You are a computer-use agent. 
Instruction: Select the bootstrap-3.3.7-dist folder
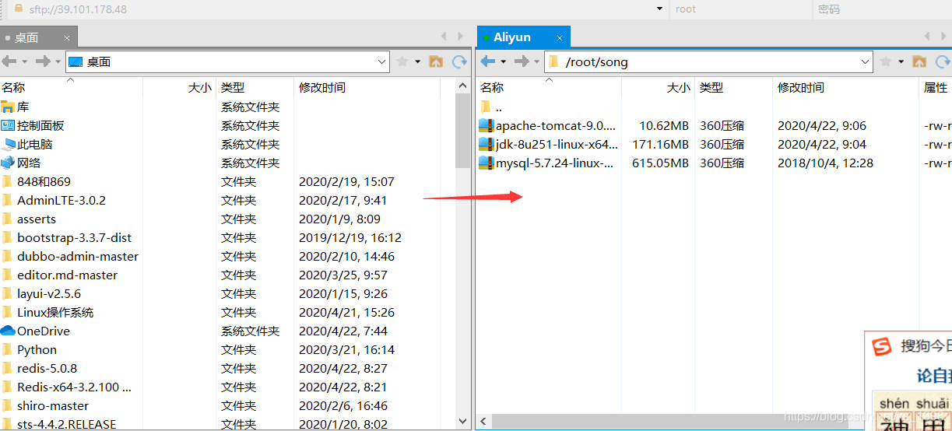75,237
